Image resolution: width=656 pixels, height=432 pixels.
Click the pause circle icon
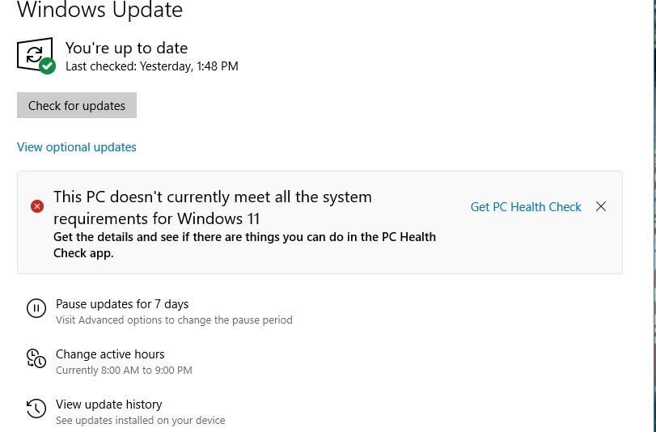pyautogui.click(x=36, y=308)
